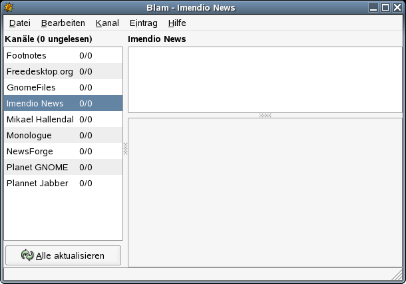406x284 pixels.
Task: Select the Monologue channel
Action: point(63,135)
